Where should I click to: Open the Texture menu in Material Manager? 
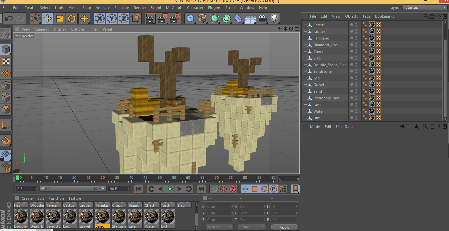[75, 198]
